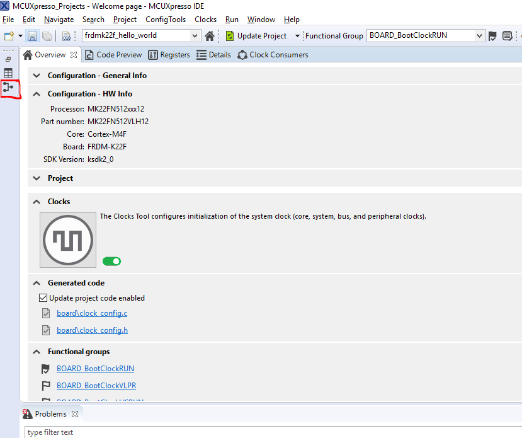Open the Navigate menu

click(59, 20)
